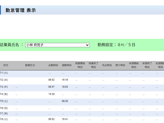Viewport: 164px width, 123px height.
Task: Click the 残業終了時刻 column header
Action: coord(93,65)
